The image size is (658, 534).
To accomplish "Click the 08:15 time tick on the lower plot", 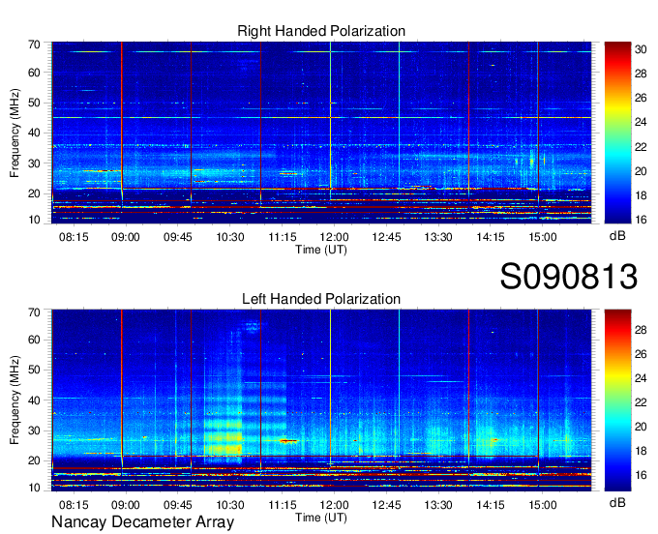I will [x=74, y=505].
